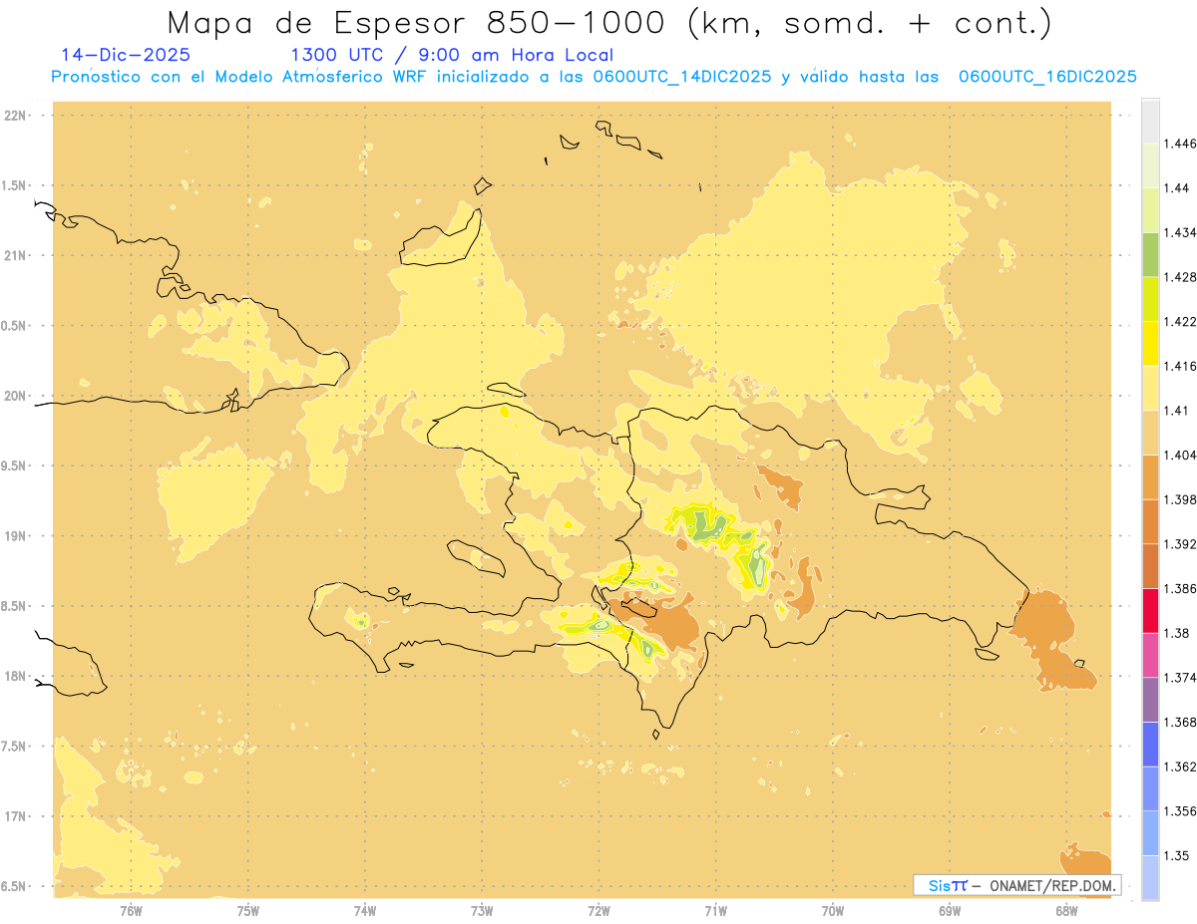Click the color bar value '1.428'
Image resolution: width=1197 pixels, height=924 pixels.
pyautogui.click(x=1180, y=277)
